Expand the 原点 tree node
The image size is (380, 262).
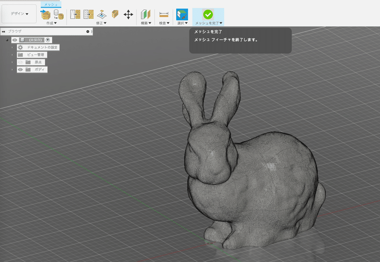[12, 63]
